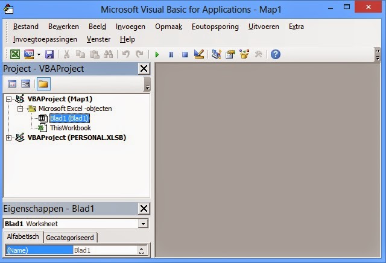
Task: Click the View Microsoft Excel icon
Action: coord(14,54)
